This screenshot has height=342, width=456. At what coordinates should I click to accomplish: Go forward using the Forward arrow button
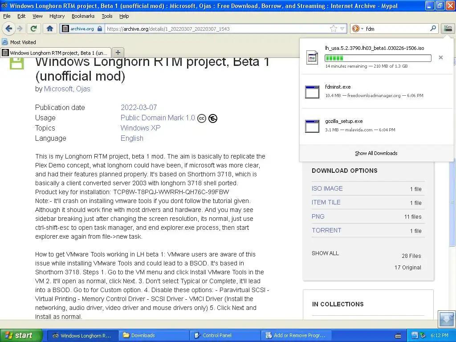(20, 28)
